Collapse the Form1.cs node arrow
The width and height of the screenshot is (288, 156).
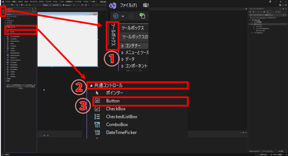pos(252,24)
